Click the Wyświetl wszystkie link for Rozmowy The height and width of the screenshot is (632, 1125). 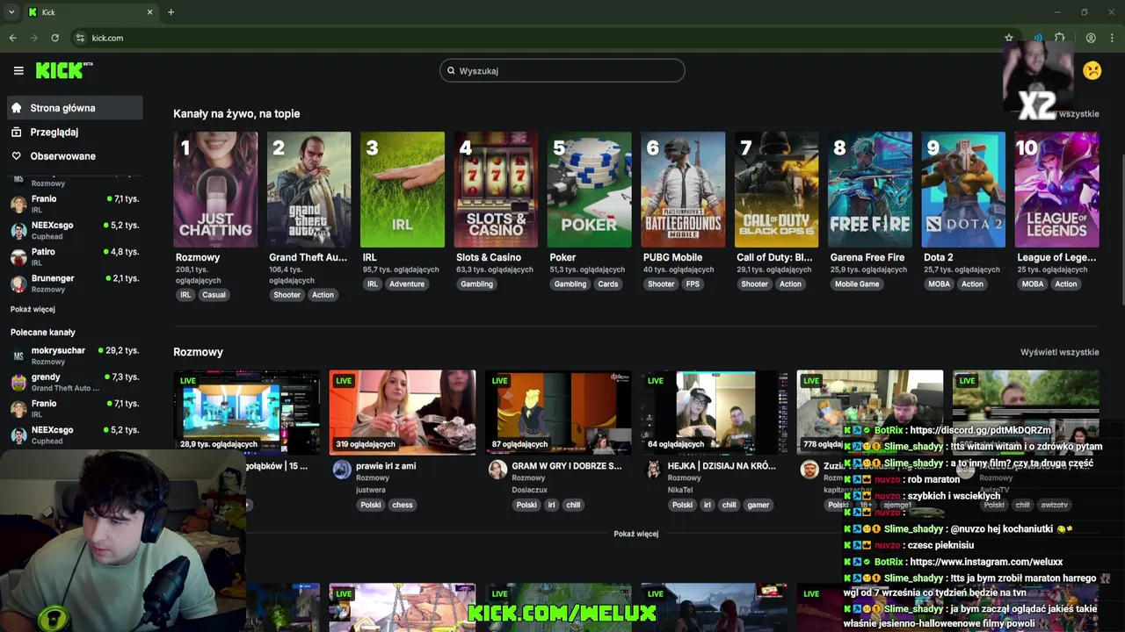point(1060,352)
